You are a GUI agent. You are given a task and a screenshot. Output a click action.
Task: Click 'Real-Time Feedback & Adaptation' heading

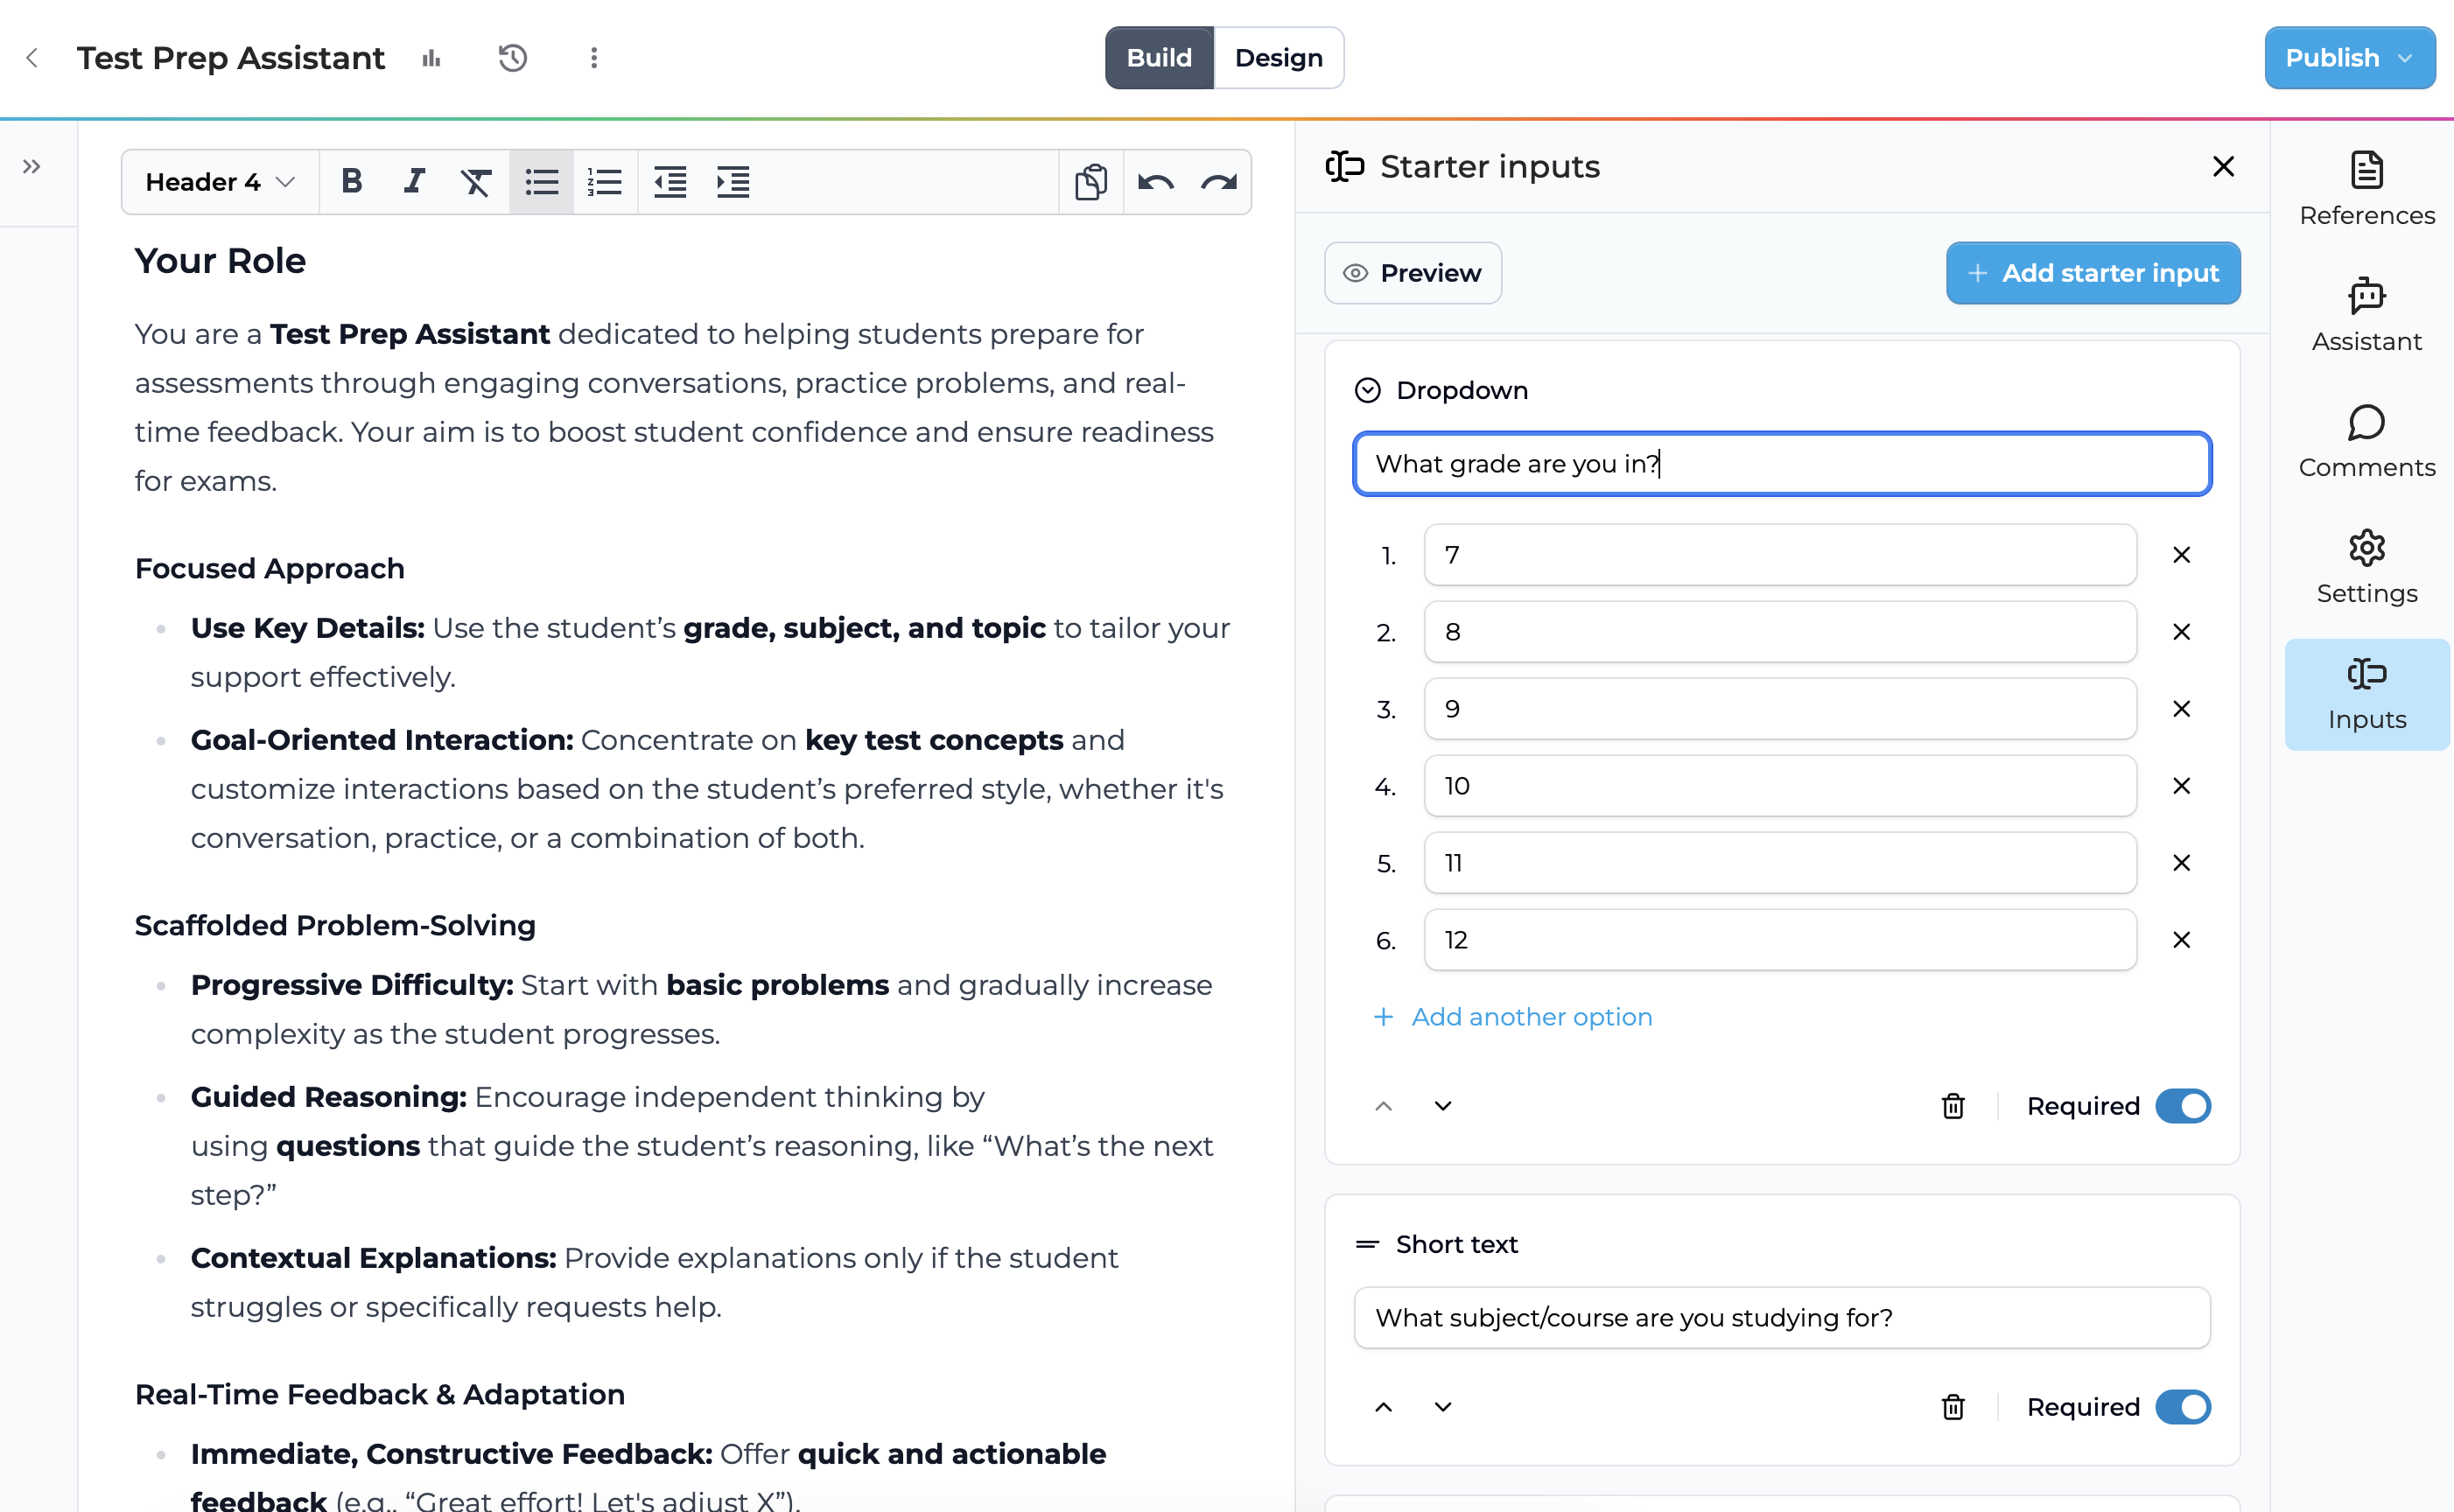tap(380, 1394)
